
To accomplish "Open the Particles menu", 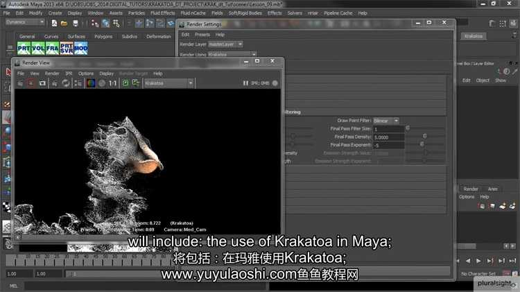I will coord(137,13).
